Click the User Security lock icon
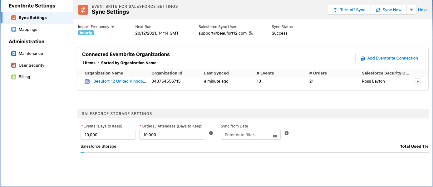 pyautogui.click(x=13, y=65)
